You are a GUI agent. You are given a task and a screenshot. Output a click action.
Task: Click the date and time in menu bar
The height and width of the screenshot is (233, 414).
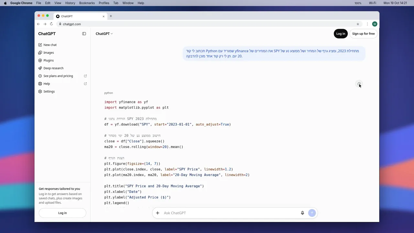395,3
